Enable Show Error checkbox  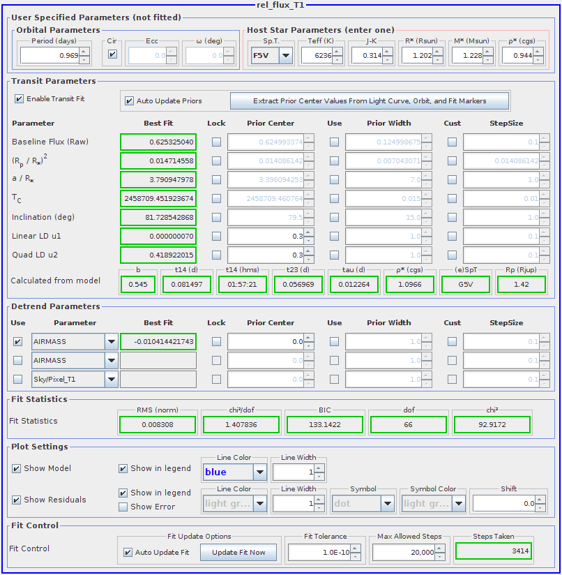coord(123,507)
